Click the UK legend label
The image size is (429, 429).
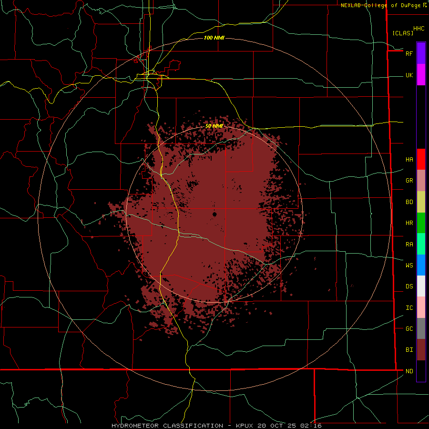tap(409, 75)
